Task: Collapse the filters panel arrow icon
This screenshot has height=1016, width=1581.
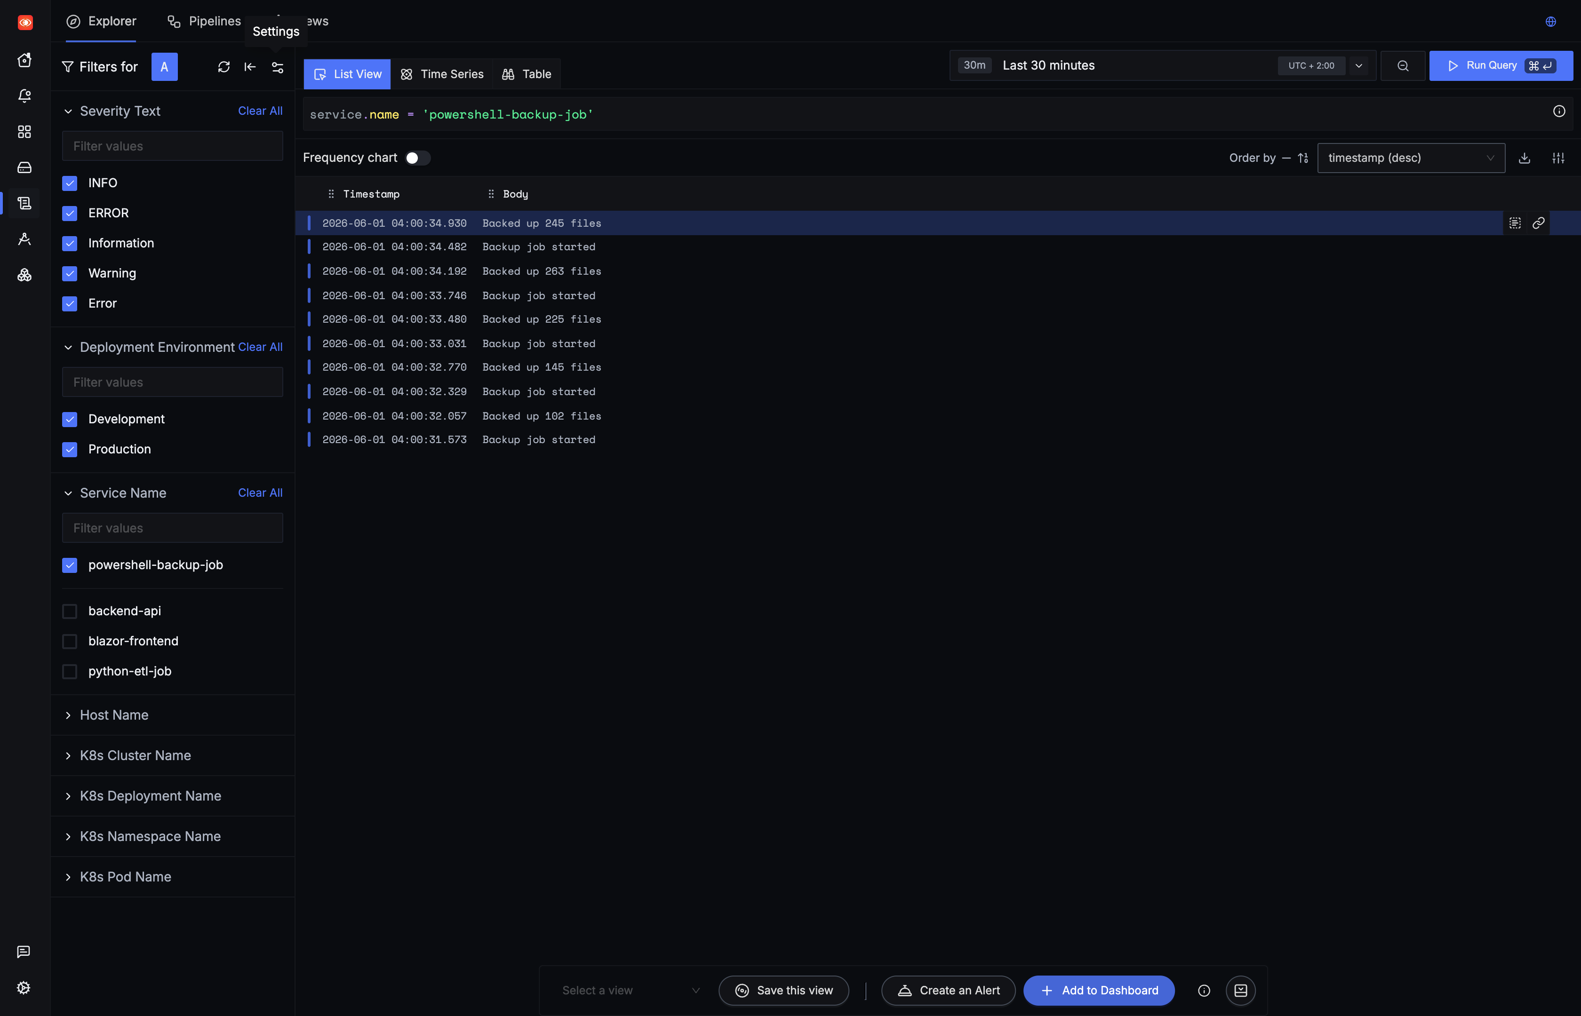Action: [x=250, y=67]
